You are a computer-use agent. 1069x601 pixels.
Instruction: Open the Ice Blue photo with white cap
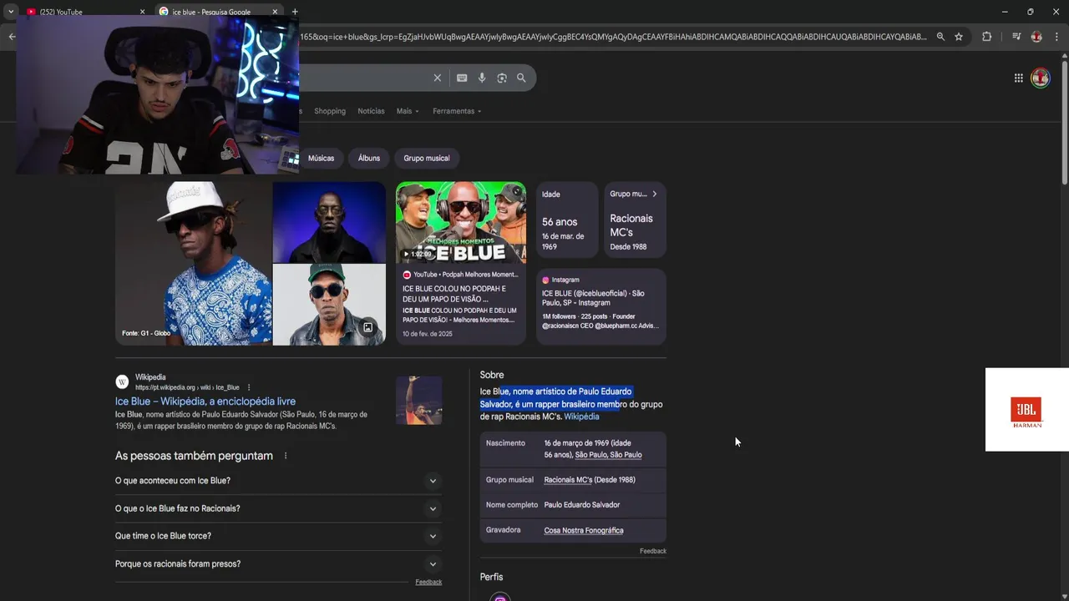tap(193, 264)
